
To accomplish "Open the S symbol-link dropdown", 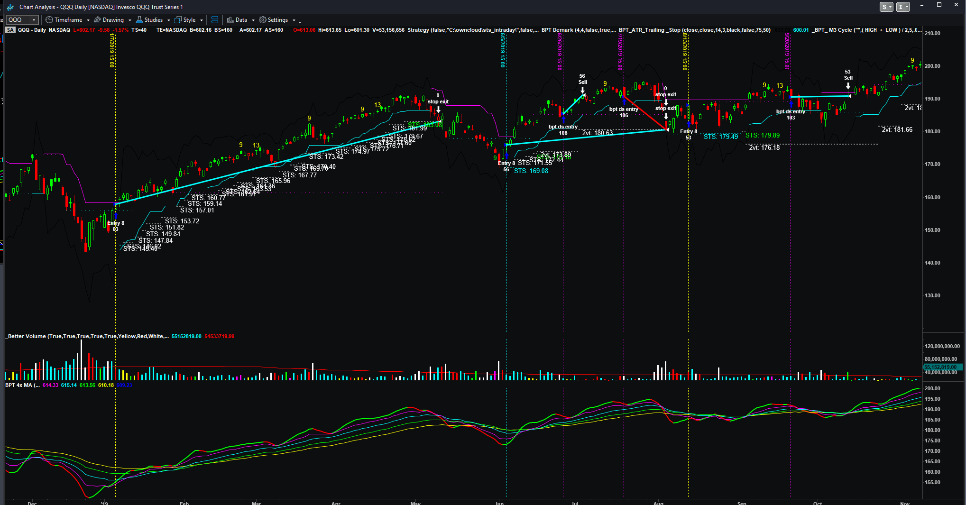I will pos(886,7).
